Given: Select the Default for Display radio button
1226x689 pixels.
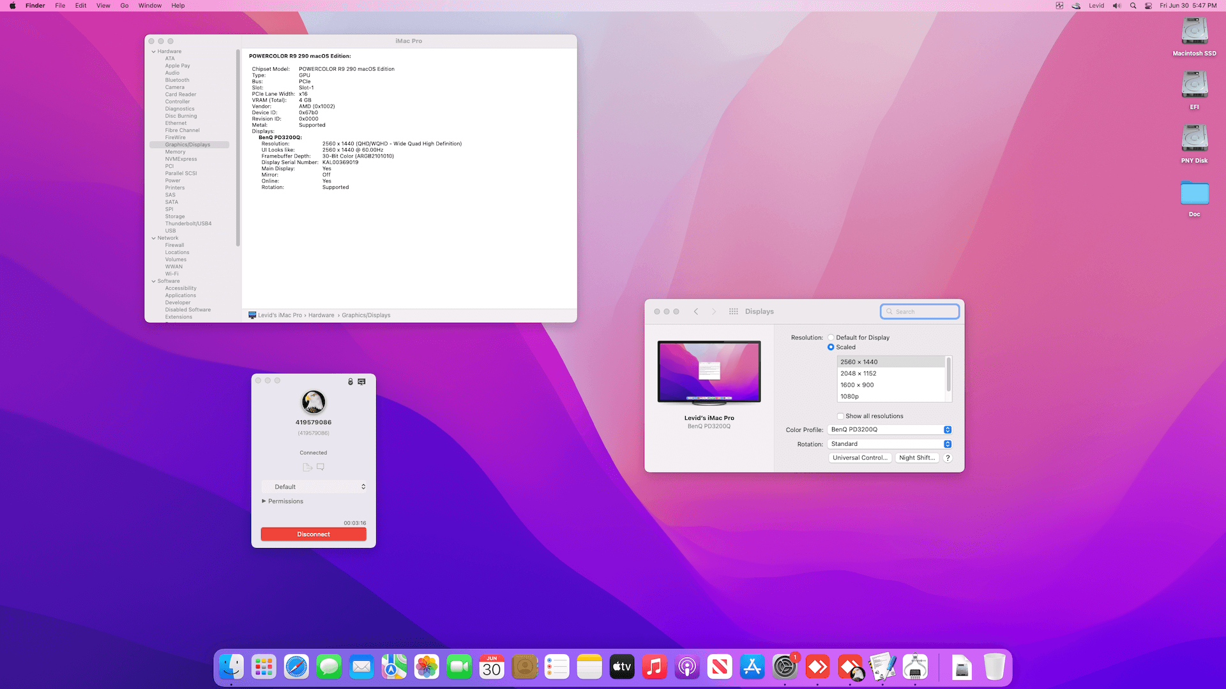Looking at the screenshot, I should tap(831, 337).
